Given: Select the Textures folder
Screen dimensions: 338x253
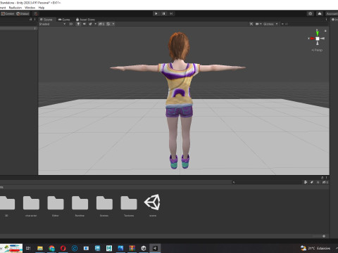Looking at the screenshot, I should point(129,205).
